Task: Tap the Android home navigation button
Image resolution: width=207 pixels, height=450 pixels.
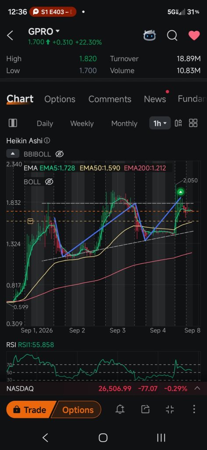Action: pyautogui.click(x=103, y=438)
